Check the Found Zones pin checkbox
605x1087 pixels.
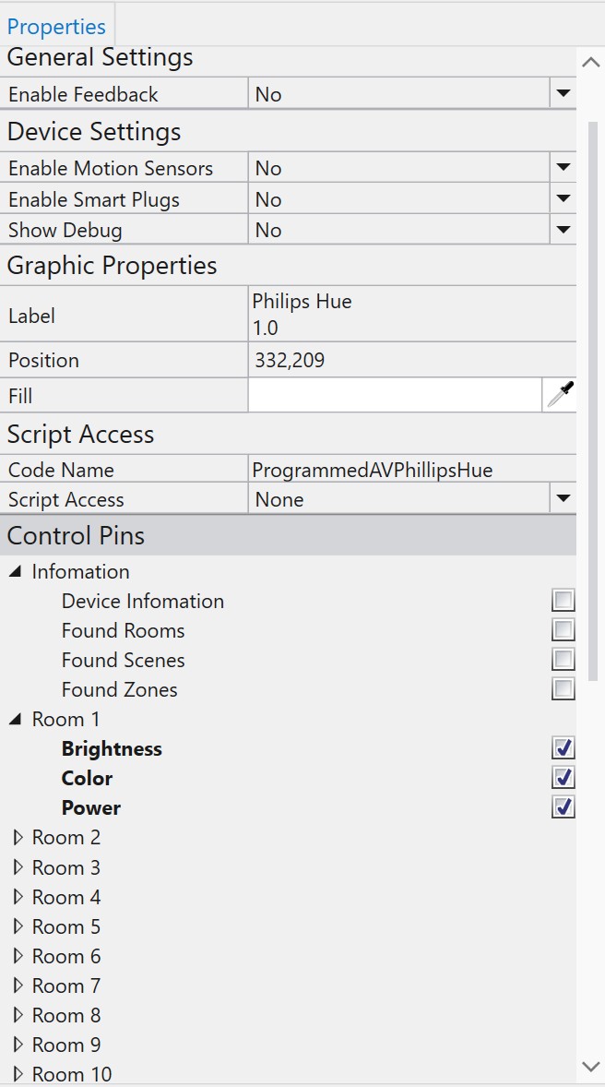click(563, 689)
